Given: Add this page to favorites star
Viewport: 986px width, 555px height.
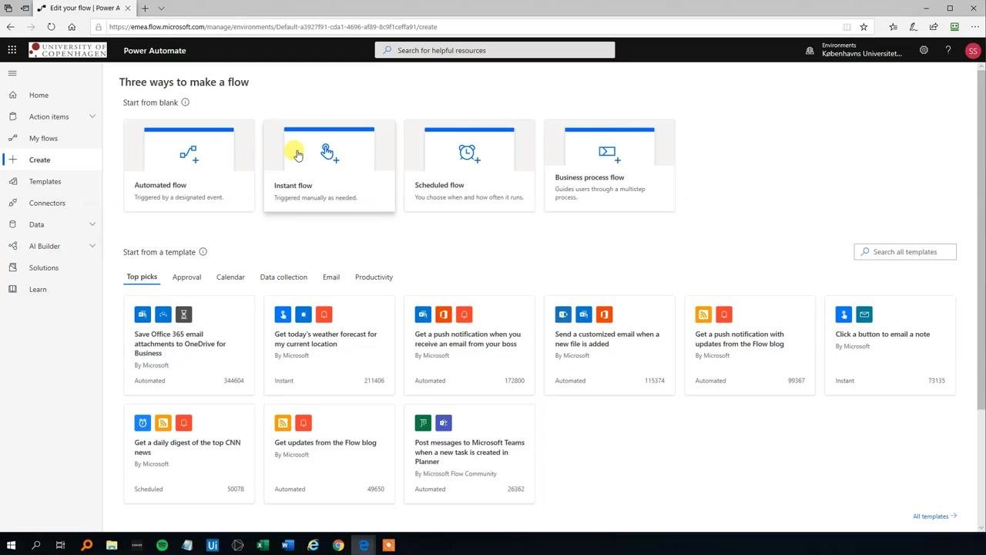Looking at the screenshot, I should 864,27.
